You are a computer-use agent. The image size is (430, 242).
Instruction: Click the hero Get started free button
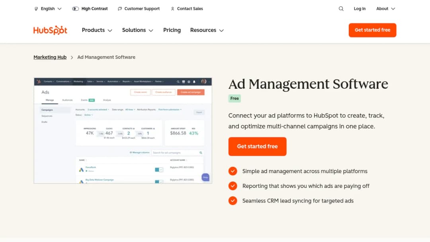click(x=257, y=146)
